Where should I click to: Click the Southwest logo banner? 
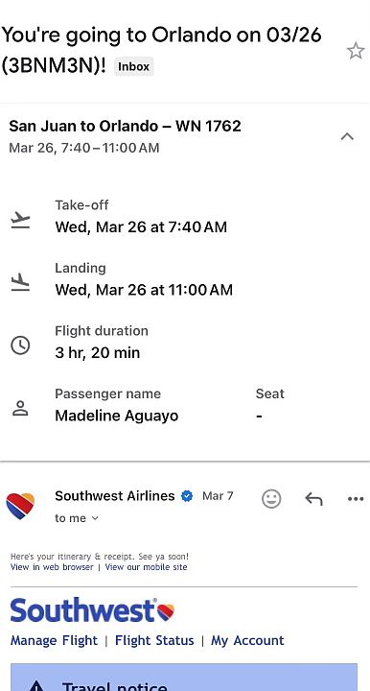92,610
